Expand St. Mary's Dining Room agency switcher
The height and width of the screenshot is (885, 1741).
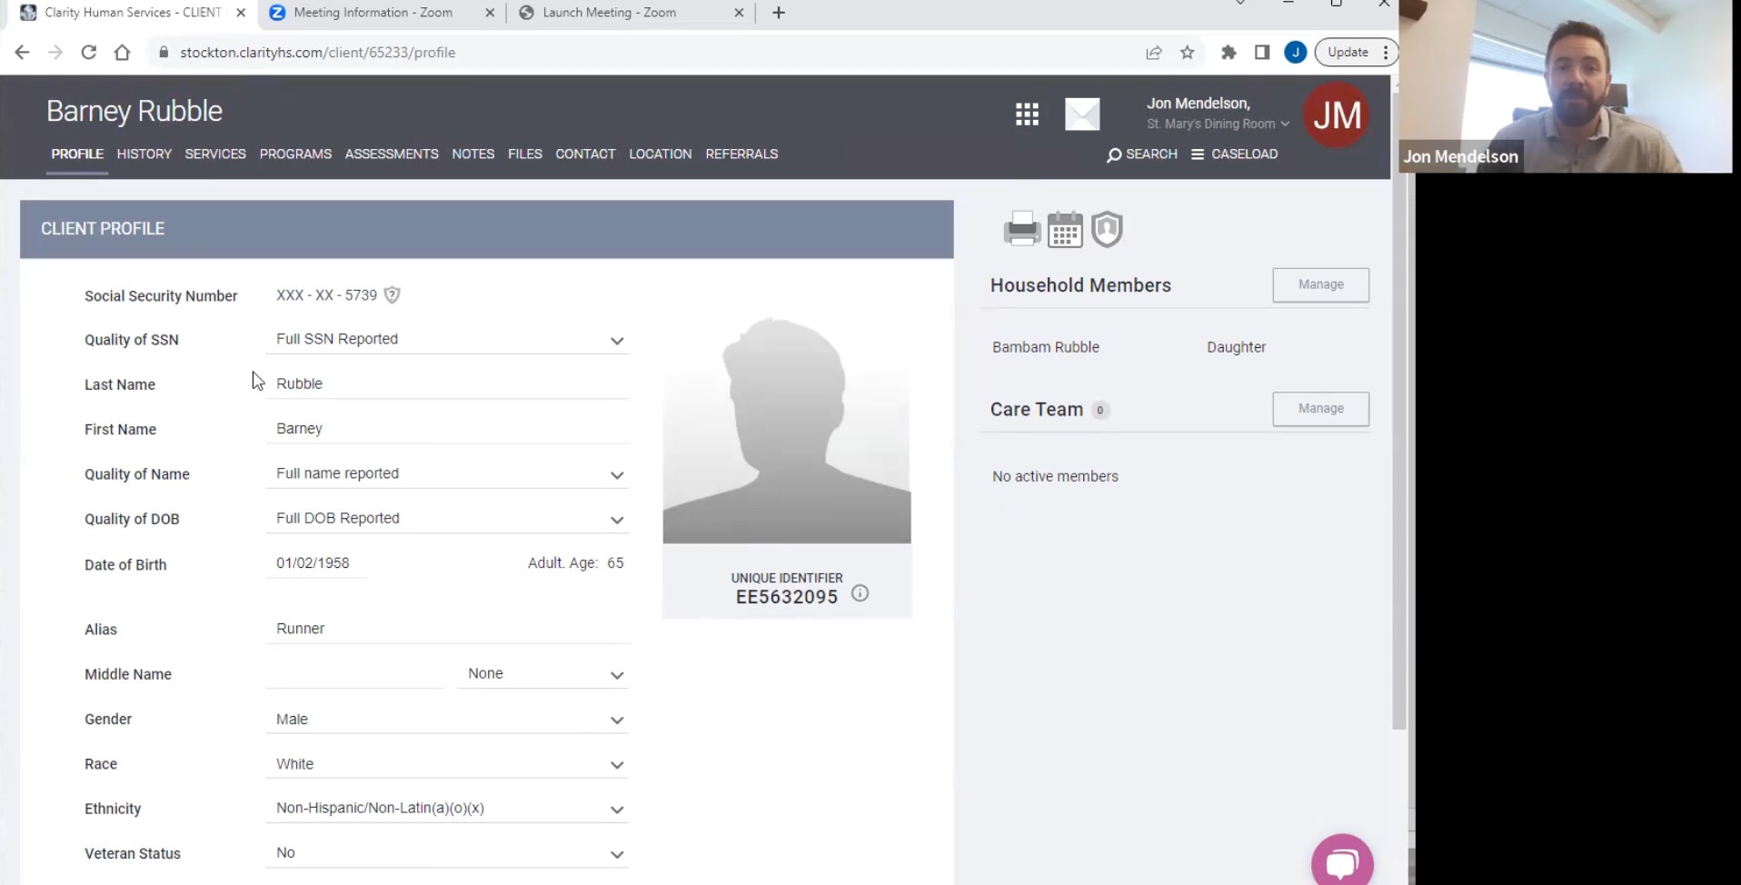tap(1218, 124)
